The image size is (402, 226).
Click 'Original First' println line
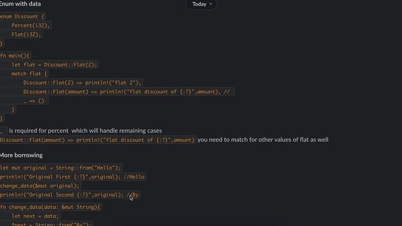tap(72, 177)
